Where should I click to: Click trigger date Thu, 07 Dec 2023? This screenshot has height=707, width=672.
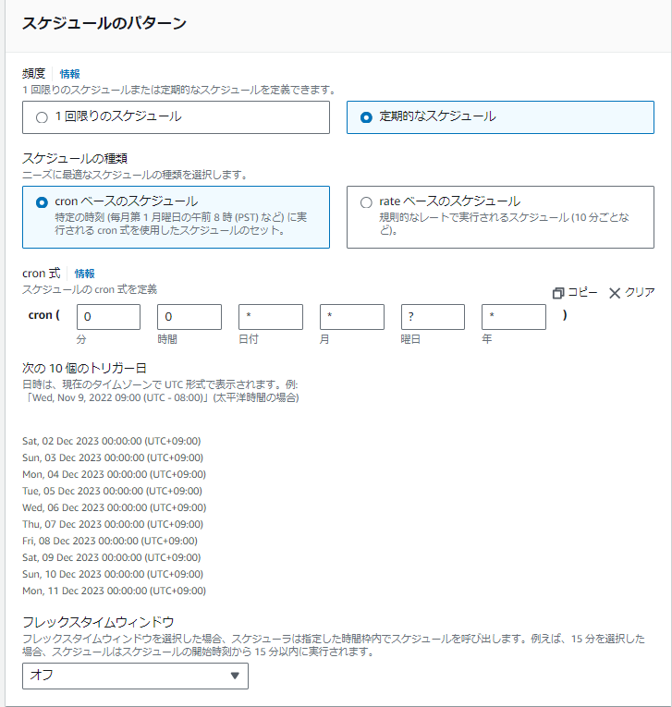(113, 524)
